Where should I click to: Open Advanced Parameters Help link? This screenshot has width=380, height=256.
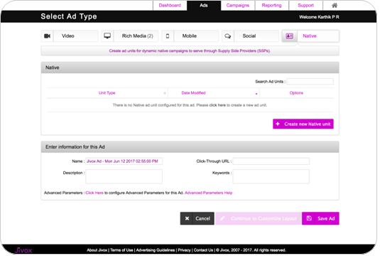pyautogui.click(x=208, y=193)
